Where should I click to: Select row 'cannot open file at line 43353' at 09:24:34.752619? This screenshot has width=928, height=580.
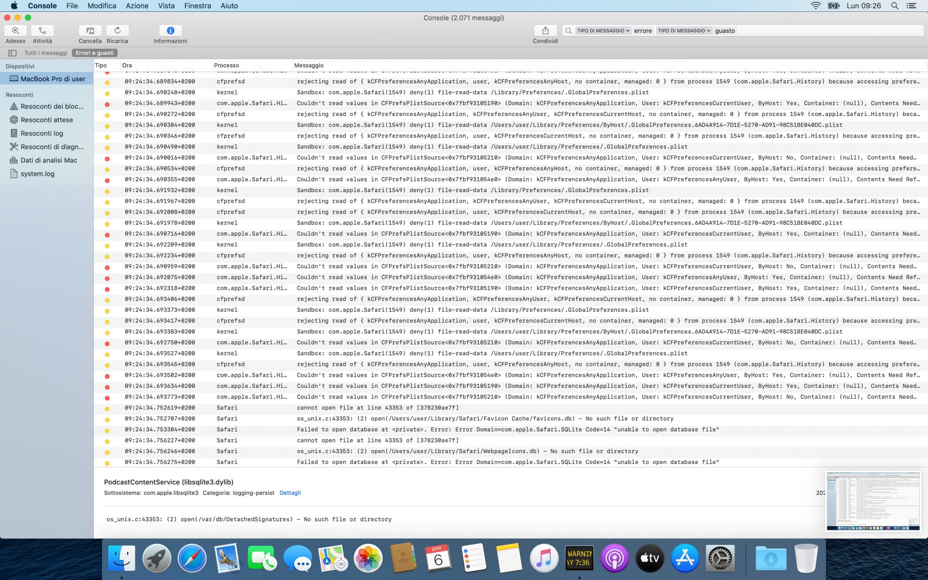pyautogui.click(x=510, y=408)
